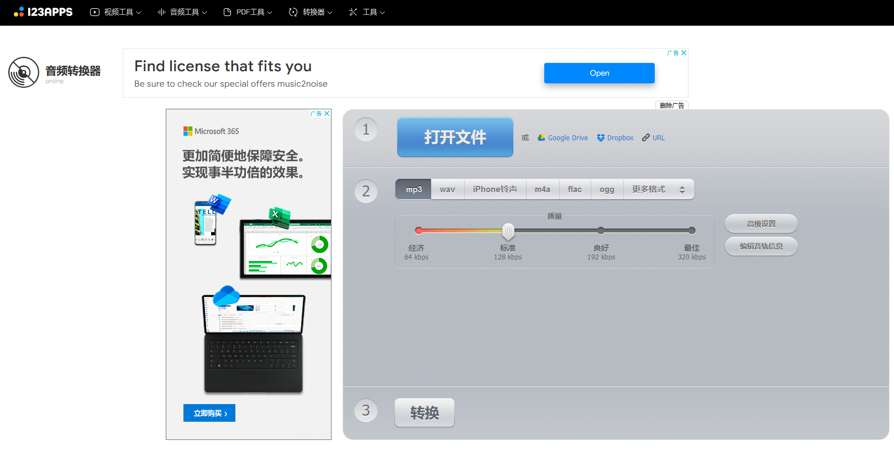Click 'Find license that fits you' ad headline
Screen dimensions: 894x451
223,66
